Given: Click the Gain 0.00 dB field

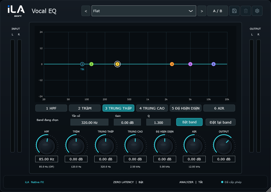Looking at the screenshot, I should (x=127, y=122).
